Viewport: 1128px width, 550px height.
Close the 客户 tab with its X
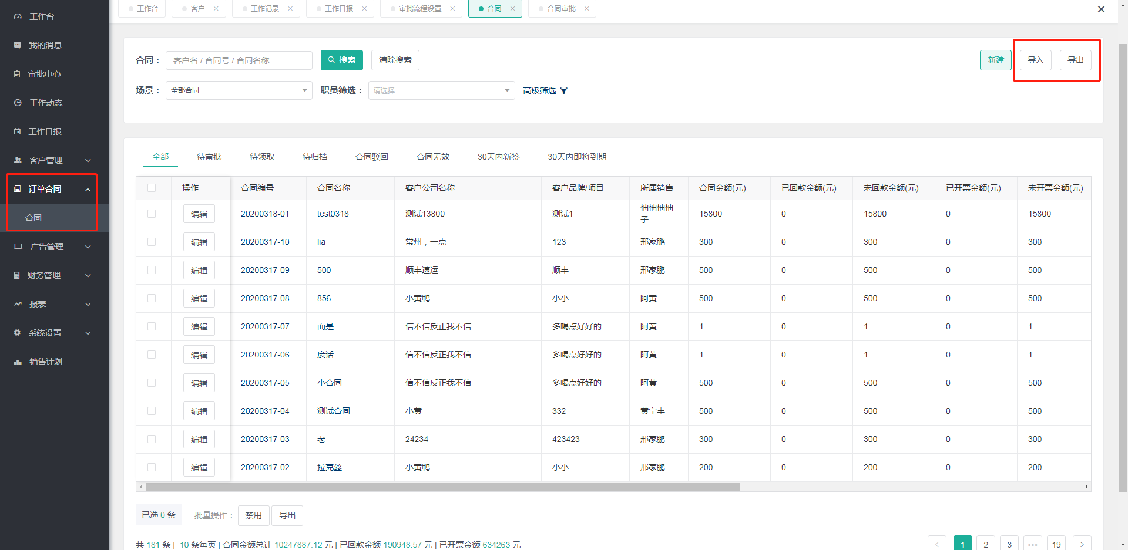pos(216,9)
